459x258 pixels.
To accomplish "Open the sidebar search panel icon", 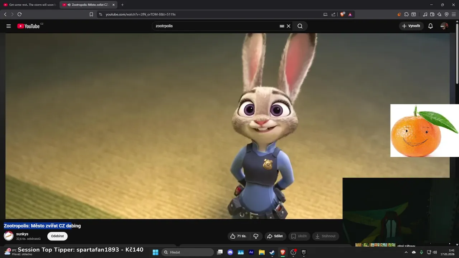I will tap(413, 14).
